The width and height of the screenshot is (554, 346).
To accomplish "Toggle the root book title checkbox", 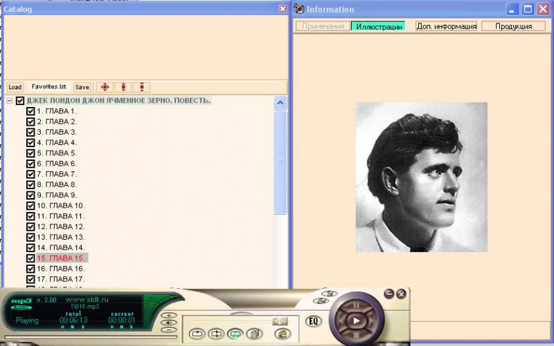I will [20, 101].
